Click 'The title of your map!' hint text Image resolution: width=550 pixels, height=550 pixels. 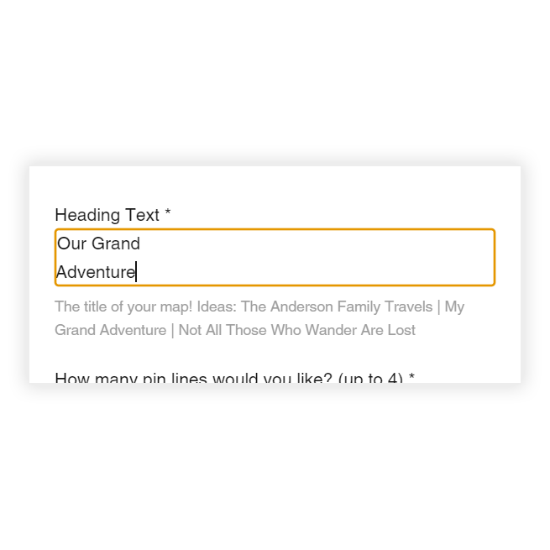pos(124,306)
